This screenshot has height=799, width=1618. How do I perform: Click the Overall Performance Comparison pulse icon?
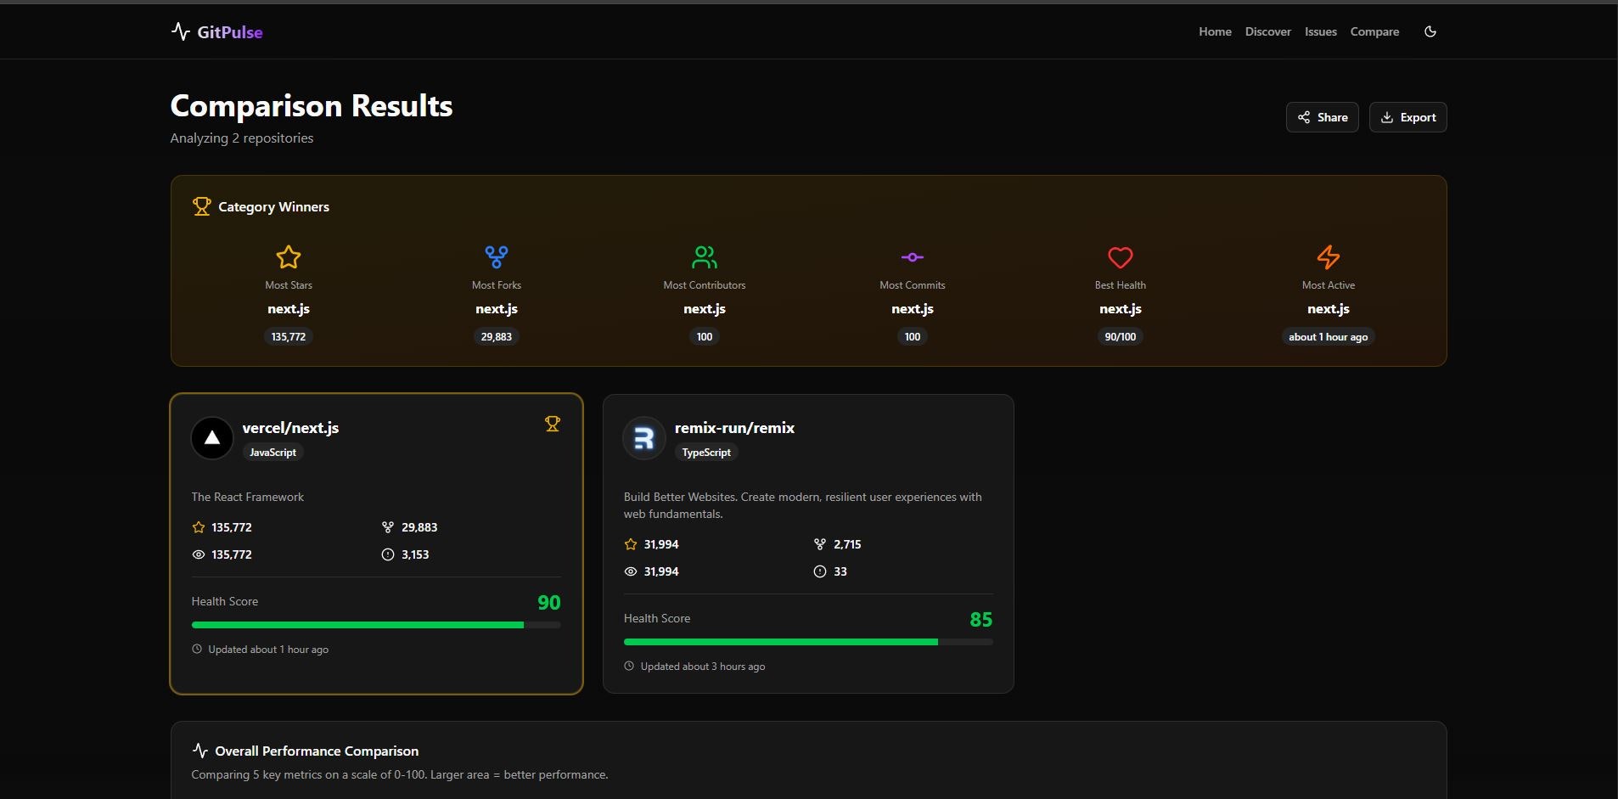[x=200, y=751]
